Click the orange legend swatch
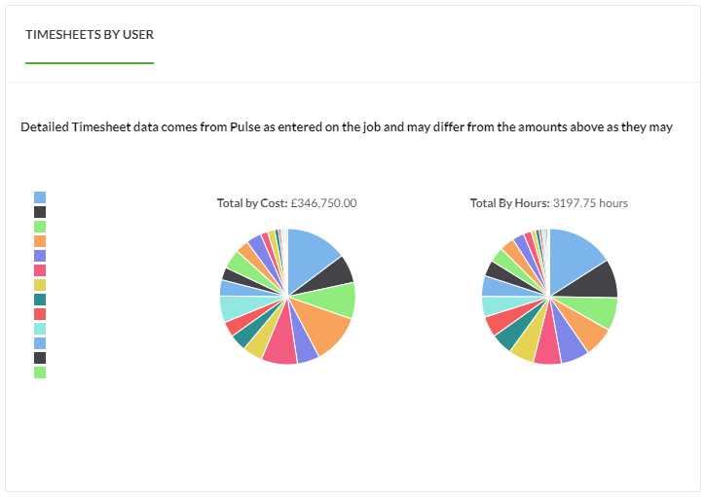Viewport: 706px width, 497px height. click(x=40, y=241)
